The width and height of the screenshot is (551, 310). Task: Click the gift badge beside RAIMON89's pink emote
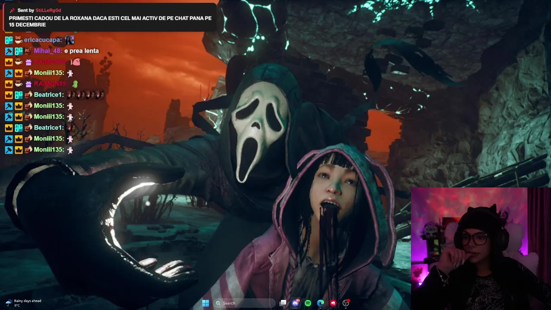[x=28, y=62]
